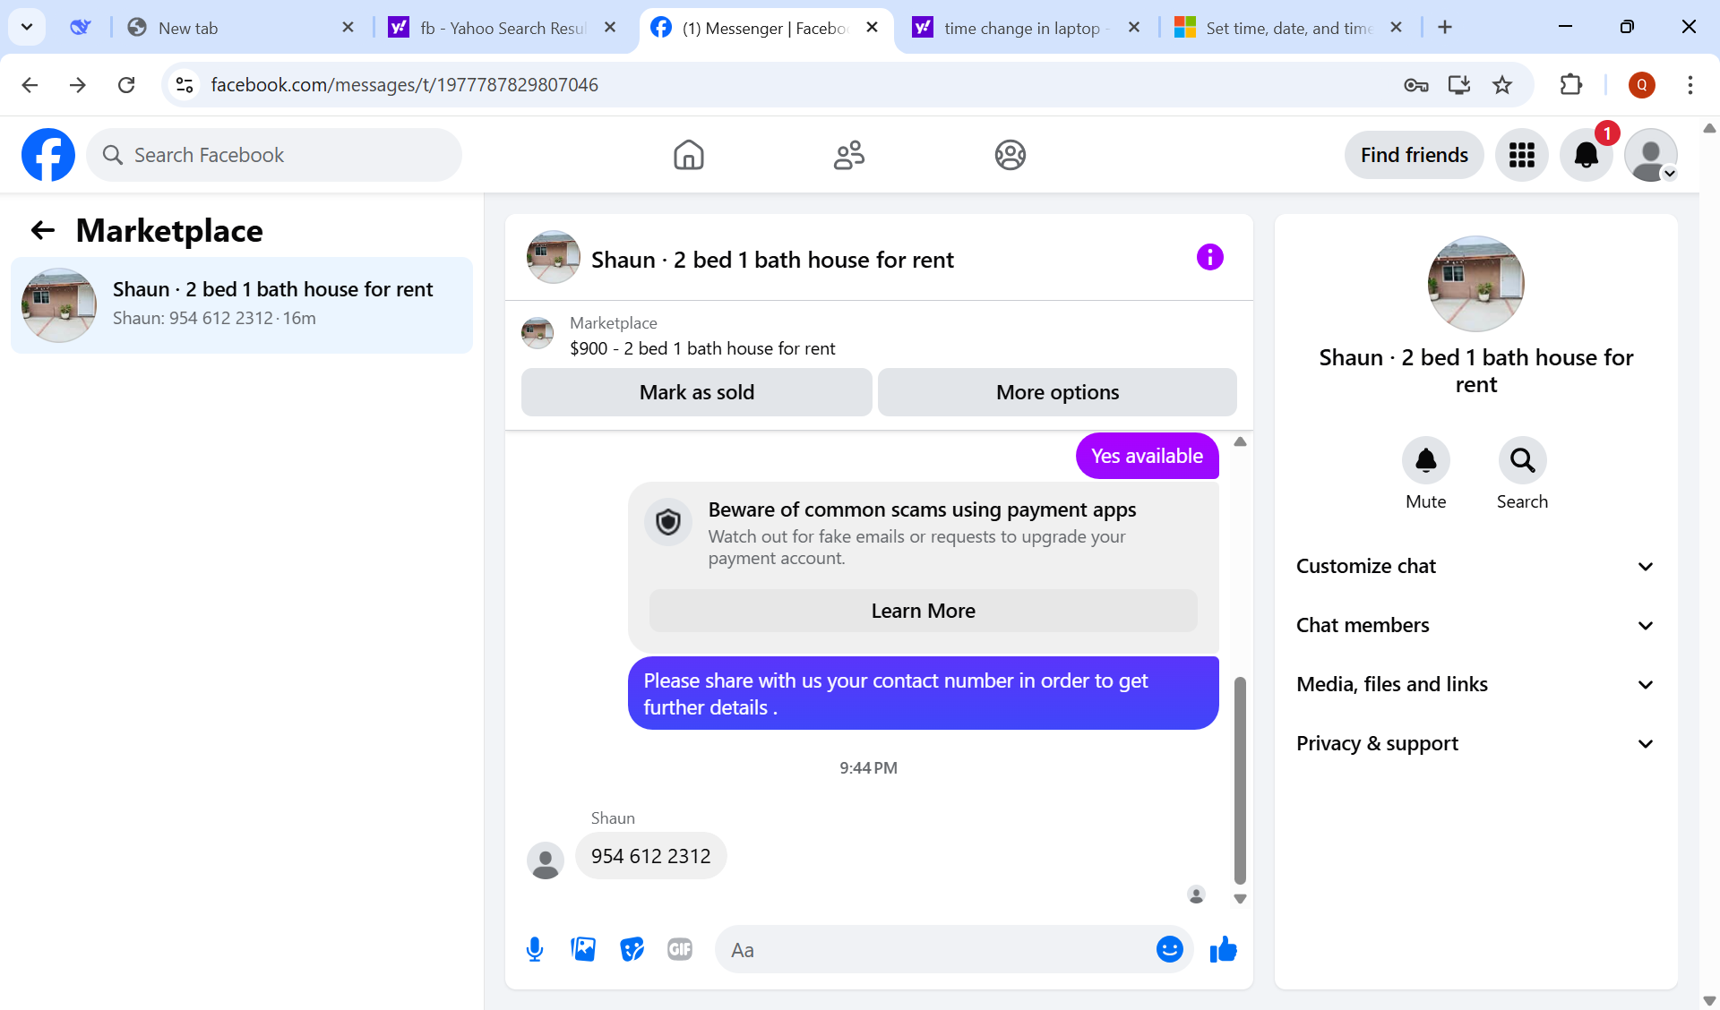1720x1010 pixels.
Task: Click the voice clip microphone icon
Action: 535,949
